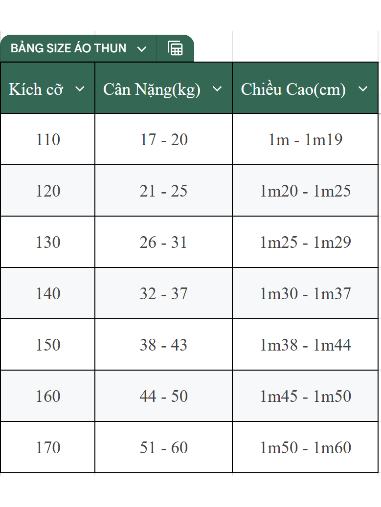Click the weight cell 44 - 50

click(x=164, y=396)
